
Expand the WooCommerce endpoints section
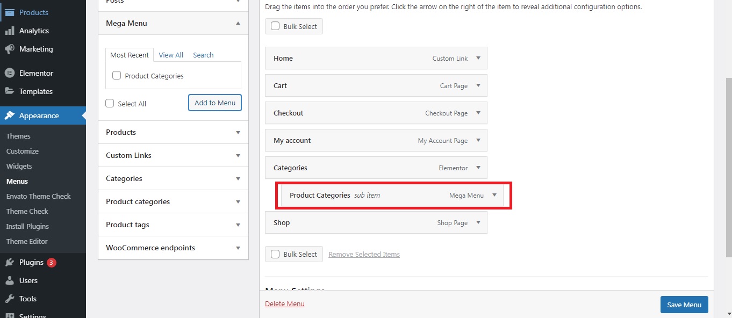pos(238,248)
